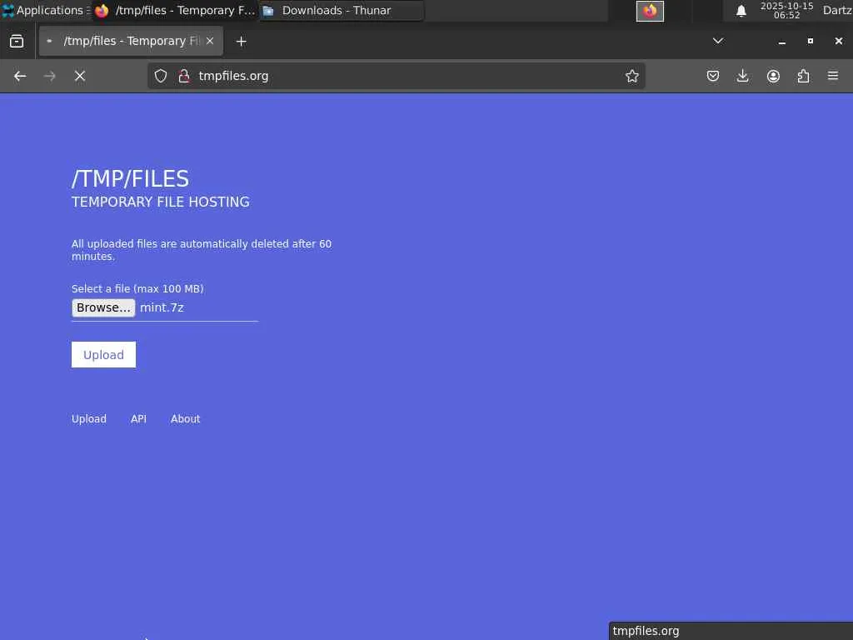Screen dimensions: 853x640
Task: Switch to Firefox window in taskbar
Action: point(175,10)
